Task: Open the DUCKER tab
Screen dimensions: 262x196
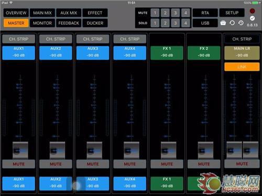Action: [x=95, y=23]
